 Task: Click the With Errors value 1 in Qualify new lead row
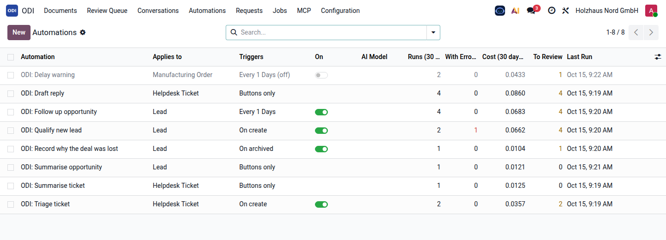click(476, 130)
